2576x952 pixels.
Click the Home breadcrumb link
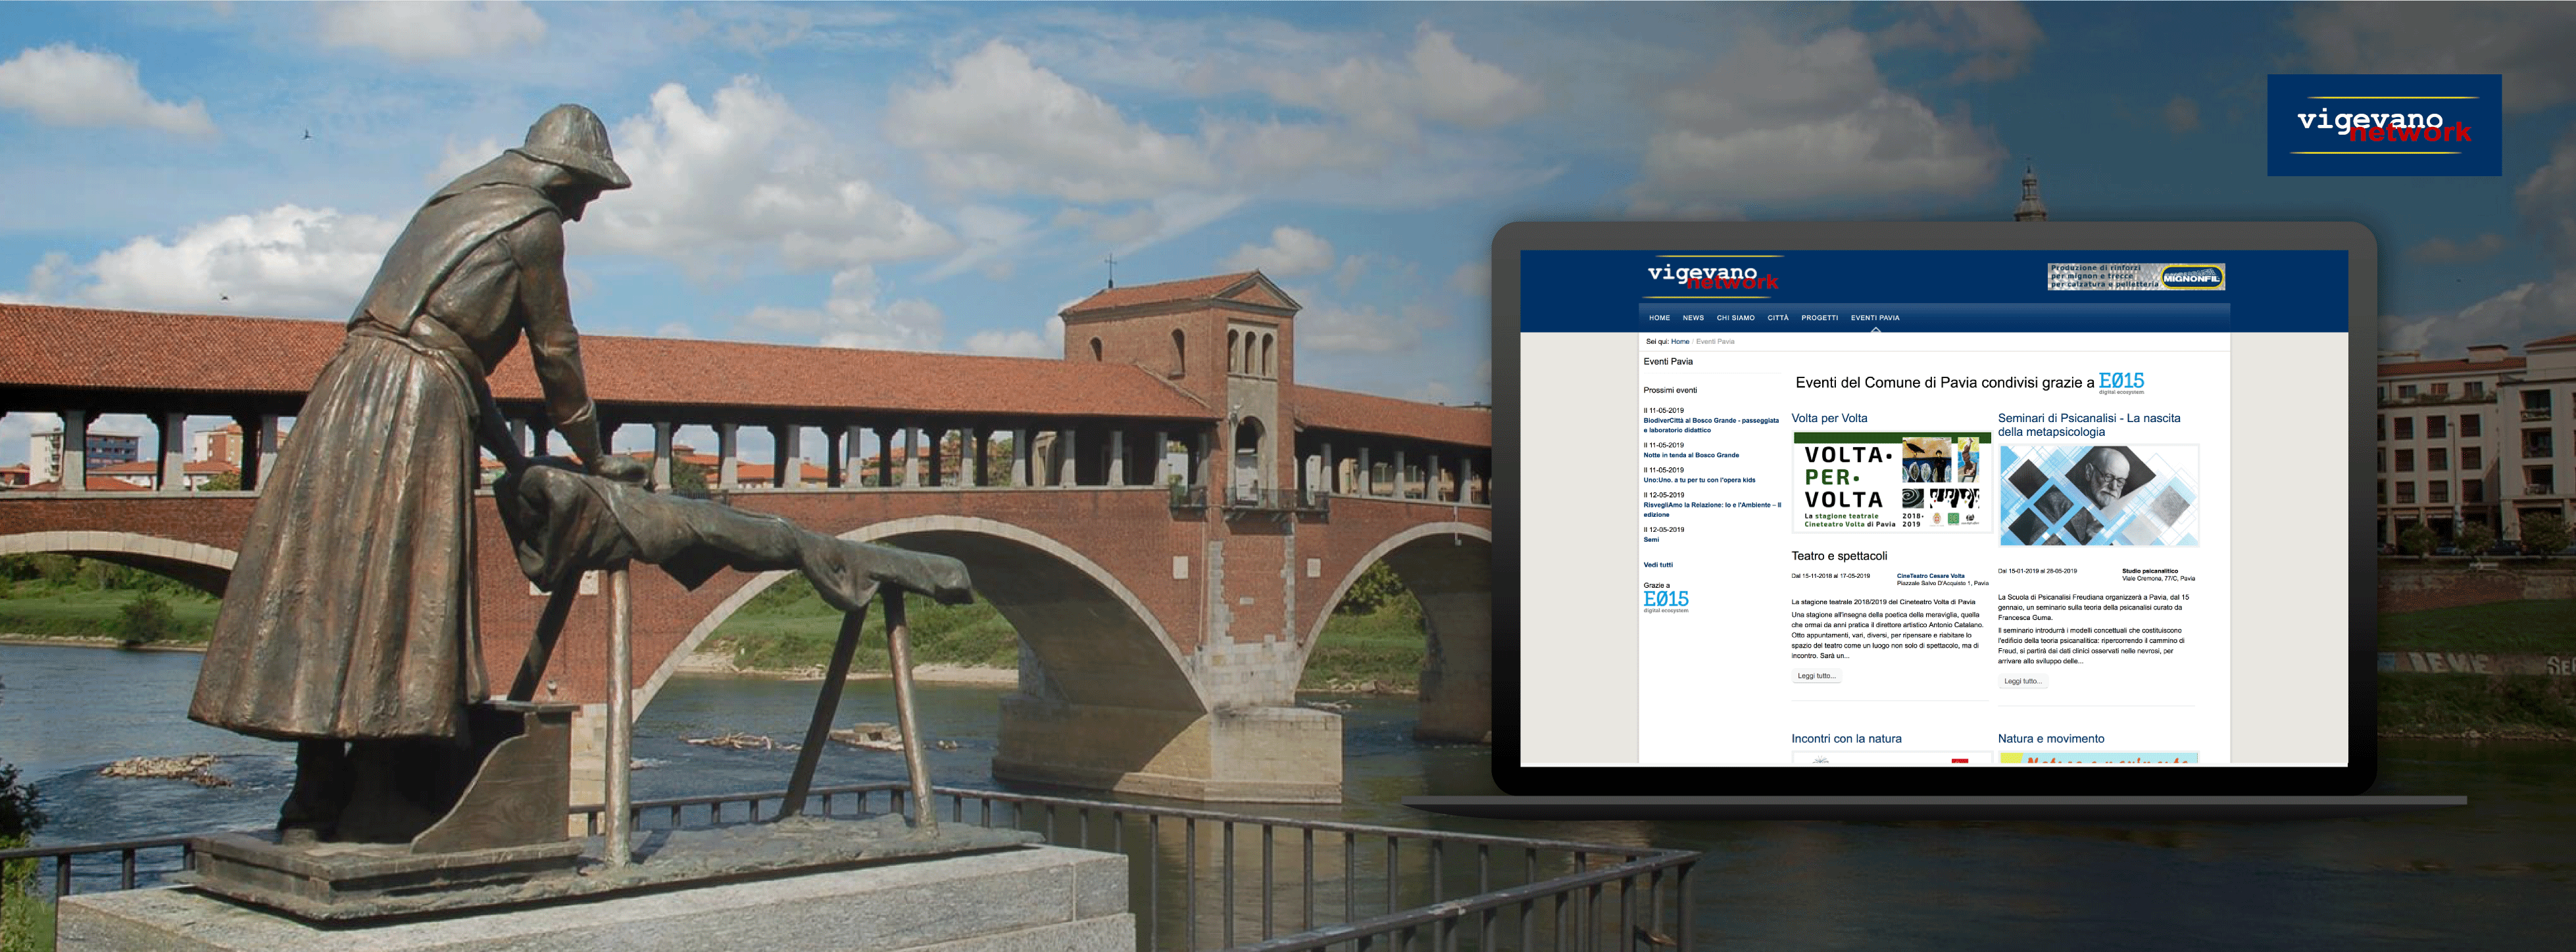1679,342
